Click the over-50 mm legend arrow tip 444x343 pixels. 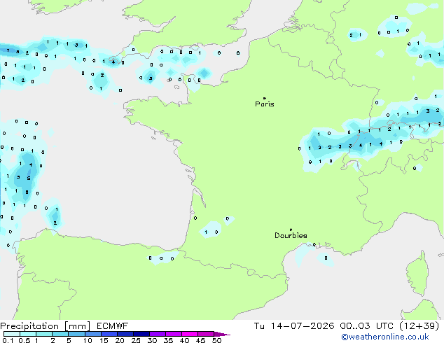(222, 335)
